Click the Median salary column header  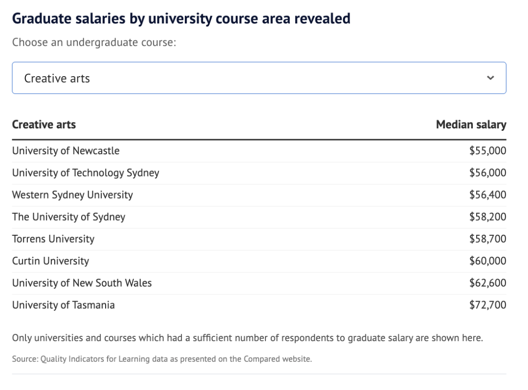tap(471, 124)
